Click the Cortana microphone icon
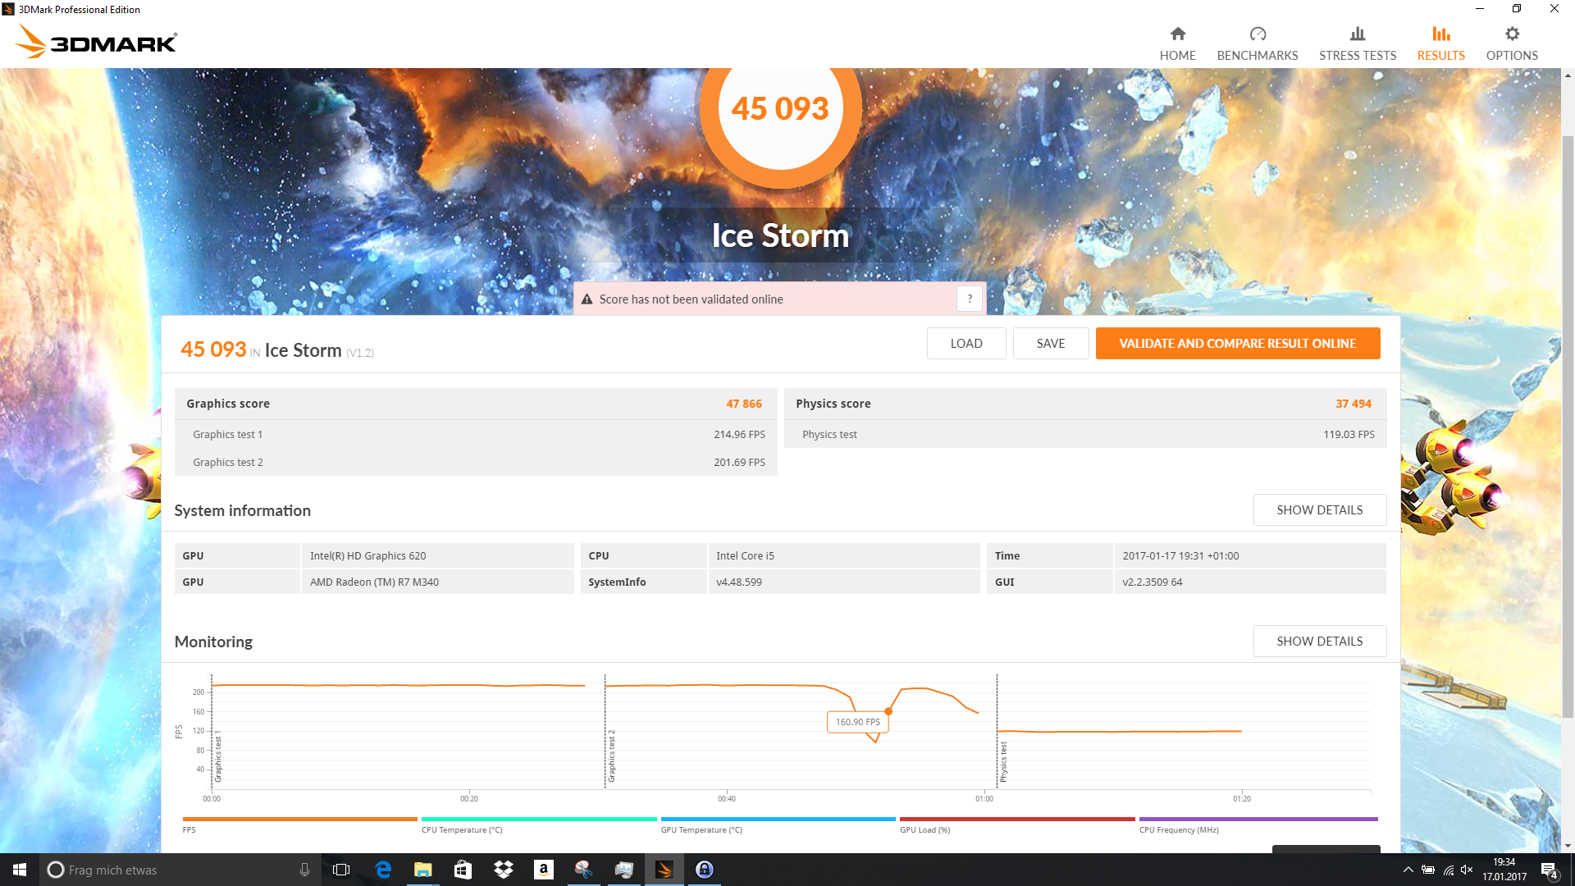The width and height of the screenshot is (1575, 886). click(x=304, y=870)
